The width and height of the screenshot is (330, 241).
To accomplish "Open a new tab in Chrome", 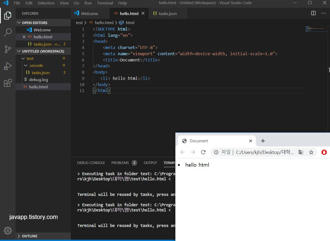I will (263, 141).
